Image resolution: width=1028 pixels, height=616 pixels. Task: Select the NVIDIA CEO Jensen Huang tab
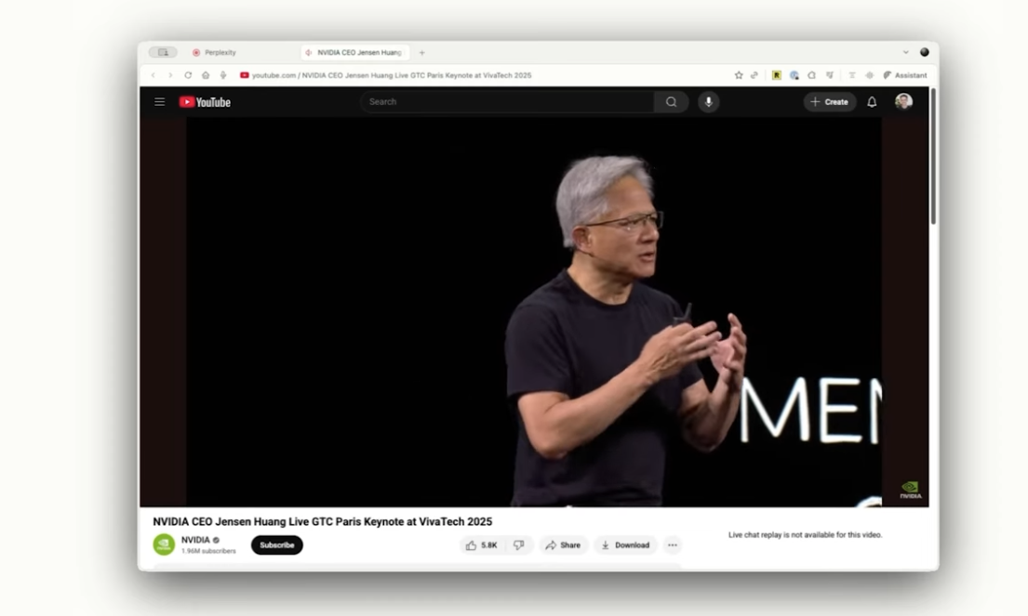tap(358, 53)
